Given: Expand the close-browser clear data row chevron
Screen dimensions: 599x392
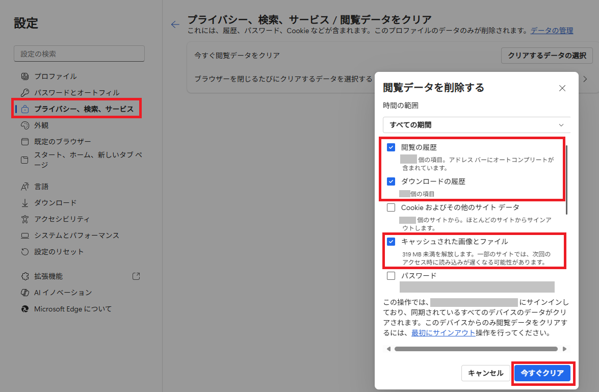Looking at the screenshot, I should point(585,79).
